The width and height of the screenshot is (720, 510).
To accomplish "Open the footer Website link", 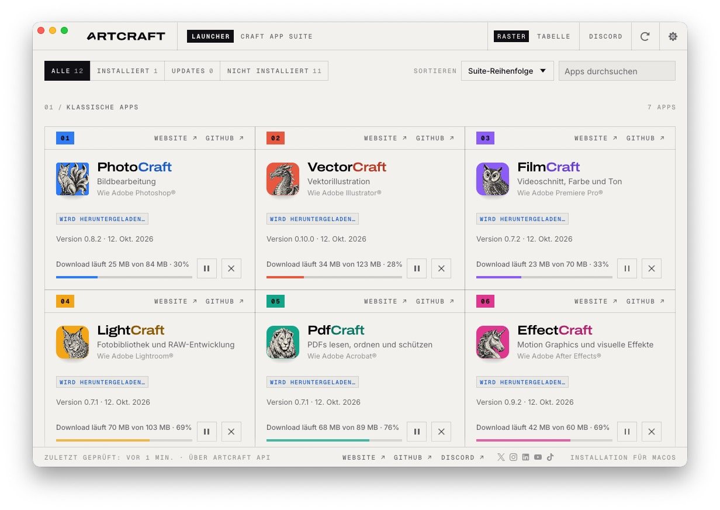I will point(364,457).
